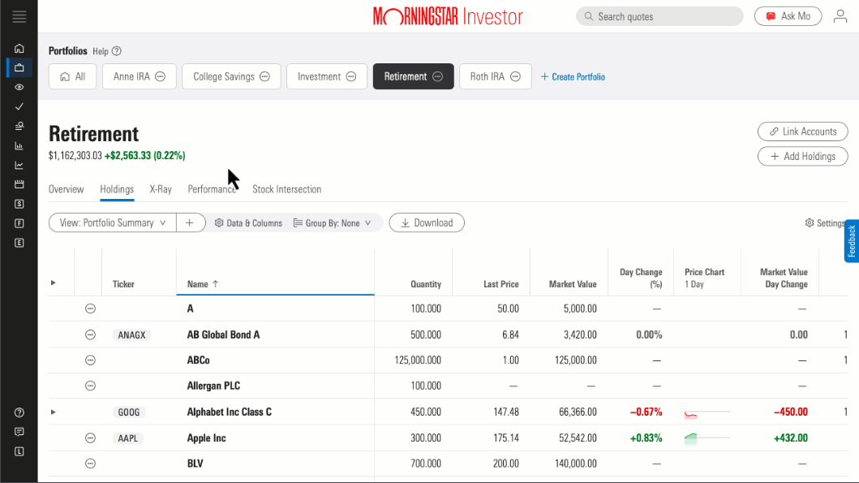This screenshot has height=483, width=859.
Task: Click the Download button
Action: (427, 222)
